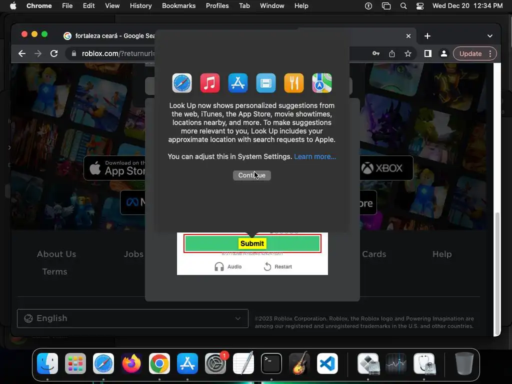
Task: Click the Safari icon in Look Up popup
Action: point(182,83)
